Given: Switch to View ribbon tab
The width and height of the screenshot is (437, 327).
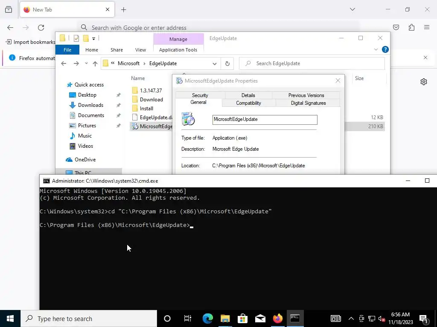Looking at the screenshot, I should (x=140, y=50).
